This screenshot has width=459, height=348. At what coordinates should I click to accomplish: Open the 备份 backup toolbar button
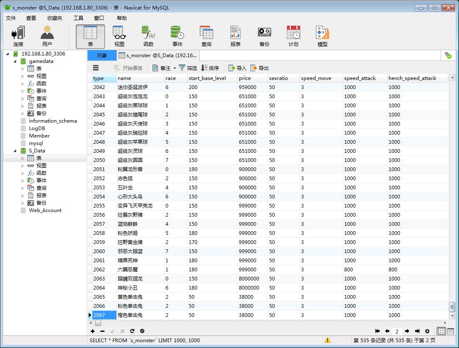pos(265,36)
